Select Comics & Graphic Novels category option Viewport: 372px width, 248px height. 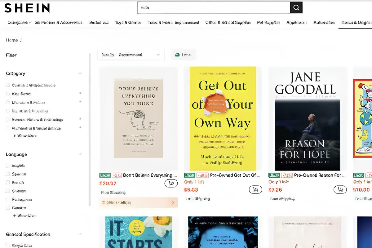tap(8, 85)
